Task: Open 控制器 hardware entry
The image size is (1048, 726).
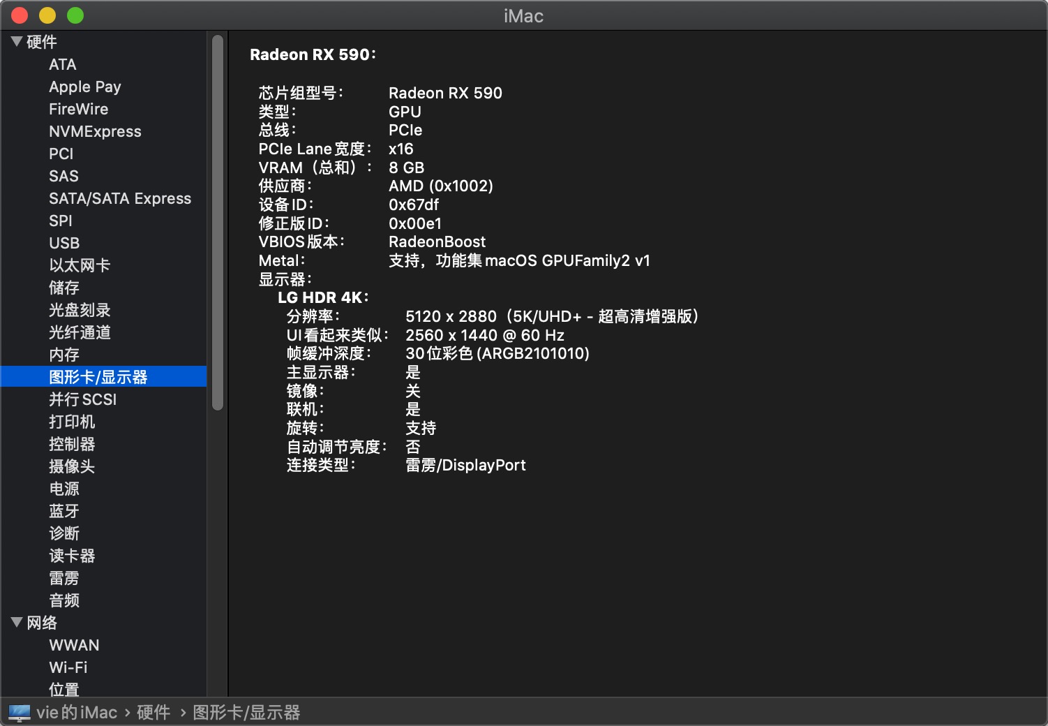Action: coord(72,444)
